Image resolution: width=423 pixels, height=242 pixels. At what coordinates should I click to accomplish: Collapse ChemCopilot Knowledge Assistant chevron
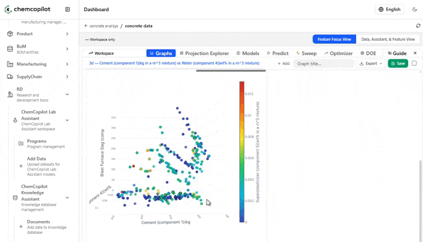click(67, 198)
